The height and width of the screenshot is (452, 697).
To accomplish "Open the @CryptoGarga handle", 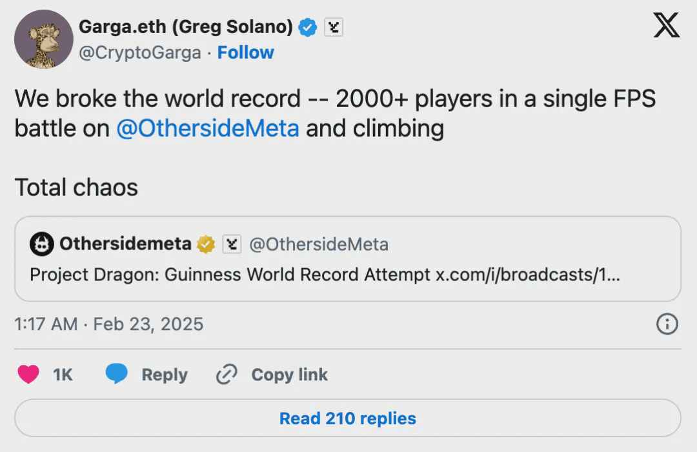I will (x=139, y=52).
